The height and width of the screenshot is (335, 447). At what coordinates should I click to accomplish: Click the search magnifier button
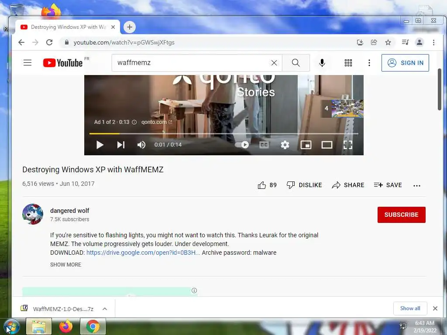click(x=296, y=63)
